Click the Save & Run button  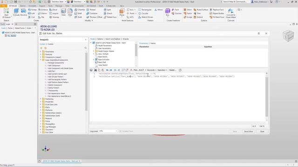point(248,131)
